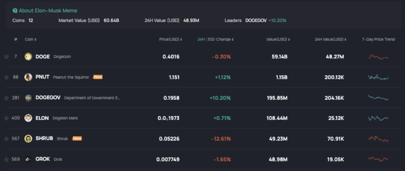Click the # rank column header
Screen dimensions: 405x171
coord(16,39)
